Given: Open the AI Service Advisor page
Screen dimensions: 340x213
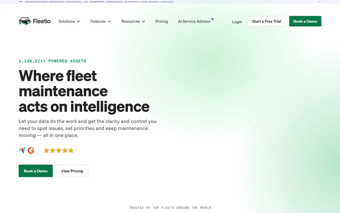Looking at the screenshot, I should coord(194,21).
